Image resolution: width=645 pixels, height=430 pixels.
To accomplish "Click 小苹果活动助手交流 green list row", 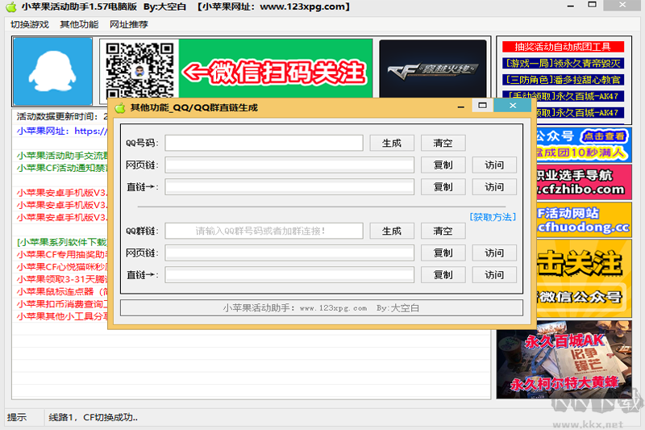I will (x=62, y=156).
